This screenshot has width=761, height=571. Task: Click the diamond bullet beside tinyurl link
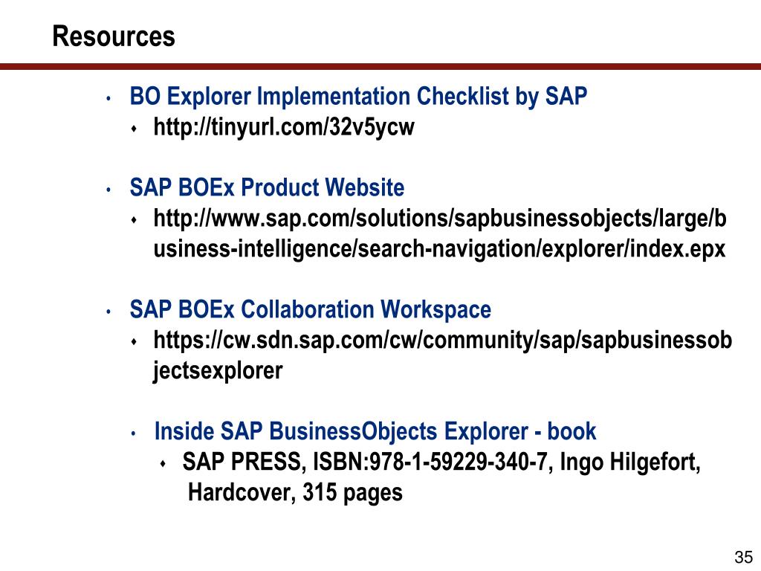[x=134, y=129]
